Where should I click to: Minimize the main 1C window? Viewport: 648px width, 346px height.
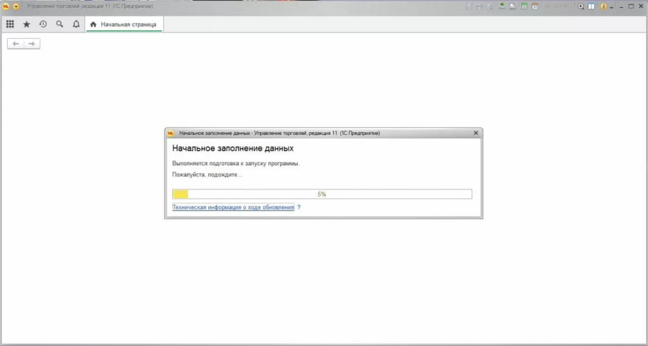coord(621,7)
